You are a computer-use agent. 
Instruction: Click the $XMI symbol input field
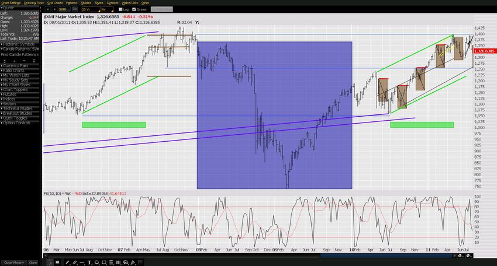point(61,9)
